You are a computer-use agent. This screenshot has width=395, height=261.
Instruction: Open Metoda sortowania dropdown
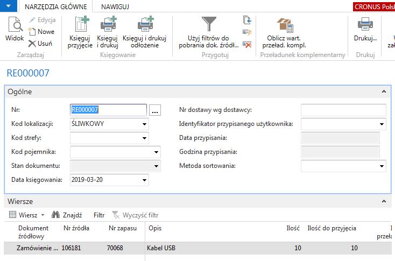point(382,166)
